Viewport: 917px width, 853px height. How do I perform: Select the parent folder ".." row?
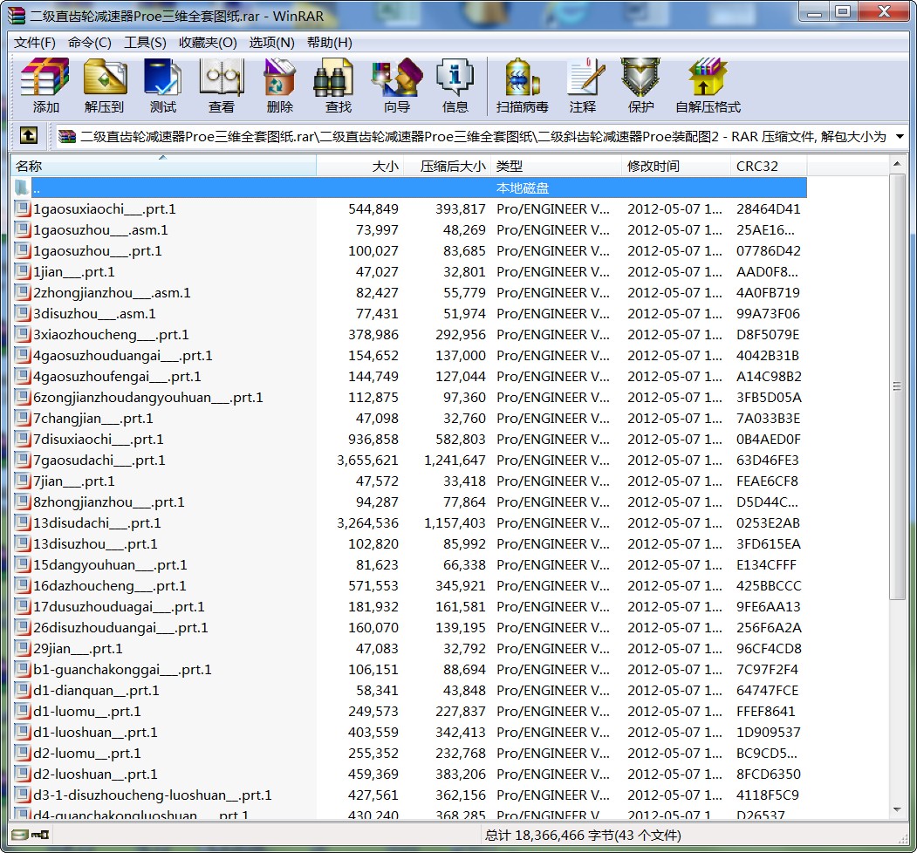point(37,188)
